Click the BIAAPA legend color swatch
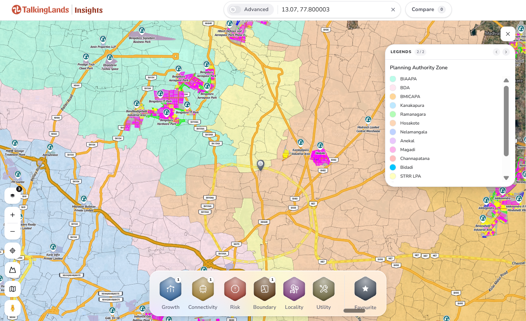The width and height of the screenshot is (526, 321). point(393,79)
